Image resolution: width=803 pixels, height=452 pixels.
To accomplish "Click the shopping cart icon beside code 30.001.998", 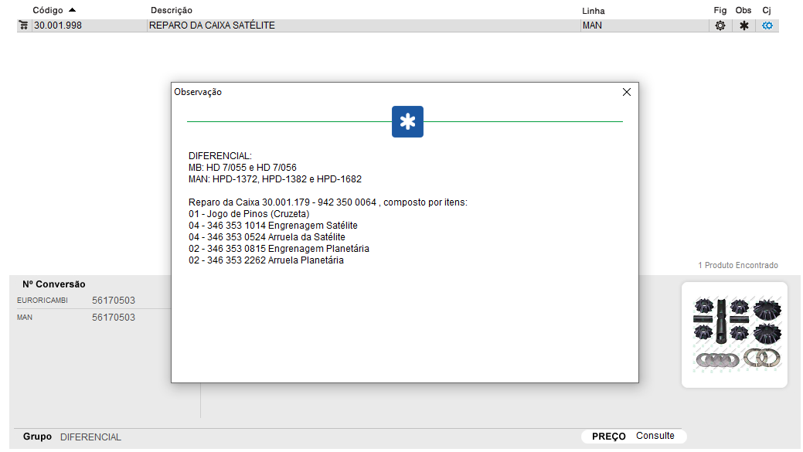I will click(x=23, y=25).
